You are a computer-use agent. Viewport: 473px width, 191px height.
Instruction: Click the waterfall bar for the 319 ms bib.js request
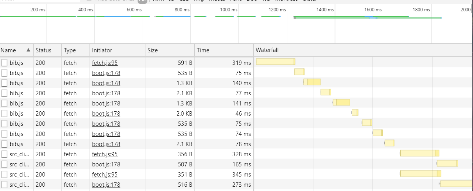[275, 61]
